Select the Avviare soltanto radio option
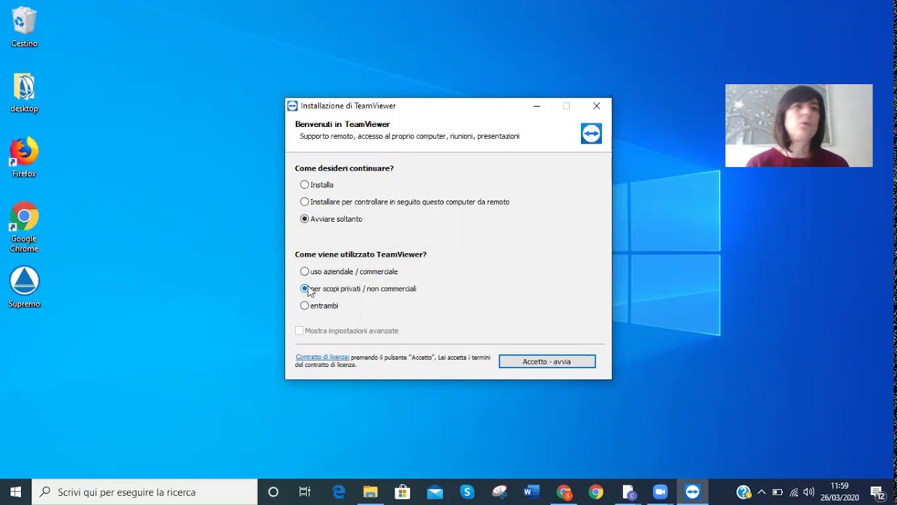 (331, 219)
